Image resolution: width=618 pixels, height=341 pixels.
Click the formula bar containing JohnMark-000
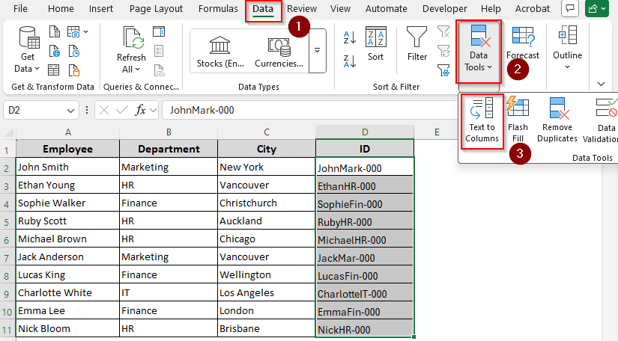pyautogui.click(x=312, y=110)
